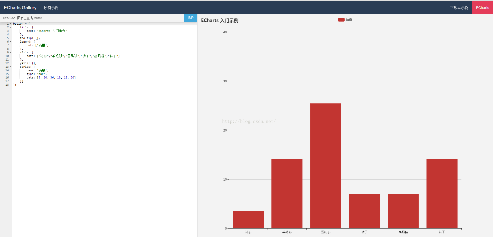Image resolution: width=493 pixels, height=237 pixels.
Task: Toggle the 销量 legend label
Action: [349, 20]
